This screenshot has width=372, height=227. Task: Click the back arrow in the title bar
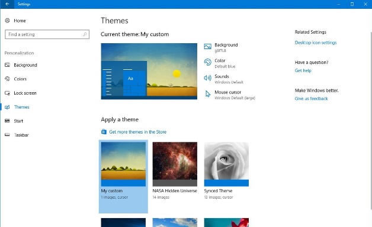[7, 4]
